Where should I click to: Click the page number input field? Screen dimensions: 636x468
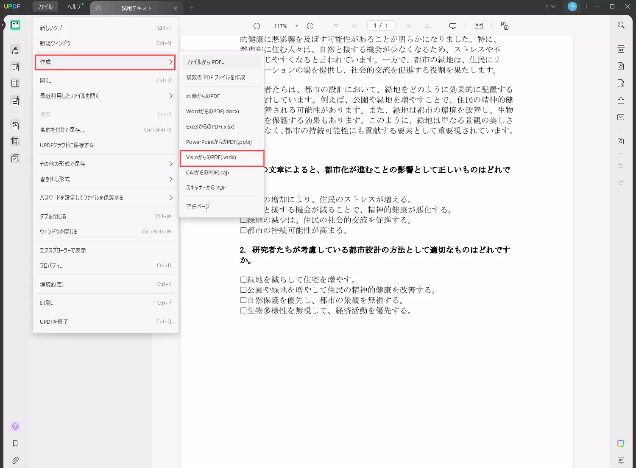coord(381,25)
